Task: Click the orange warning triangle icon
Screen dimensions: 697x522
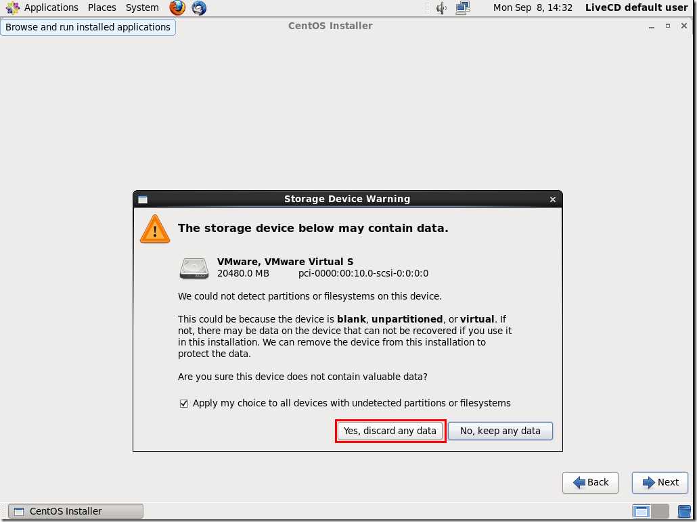Action: 155,229
